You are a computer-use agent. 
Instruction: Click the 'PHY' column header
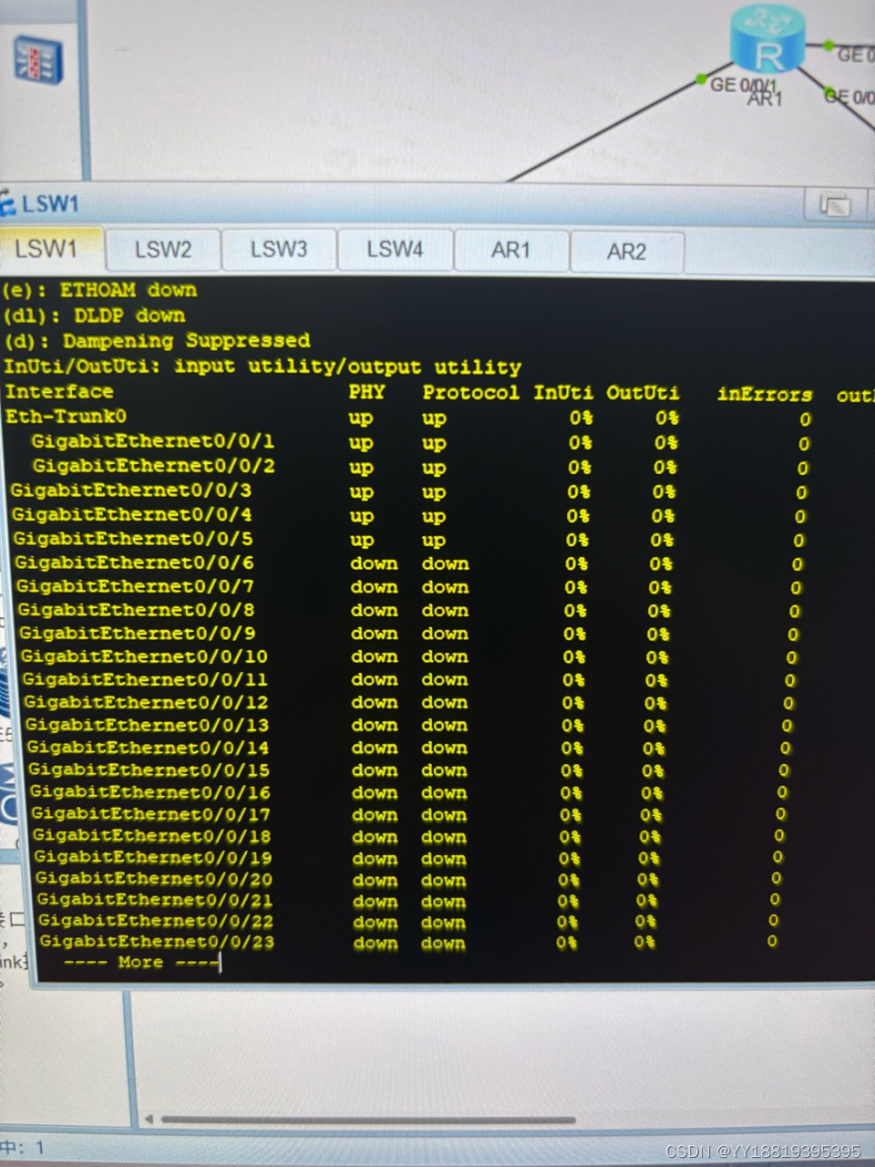tap(366, 392)
